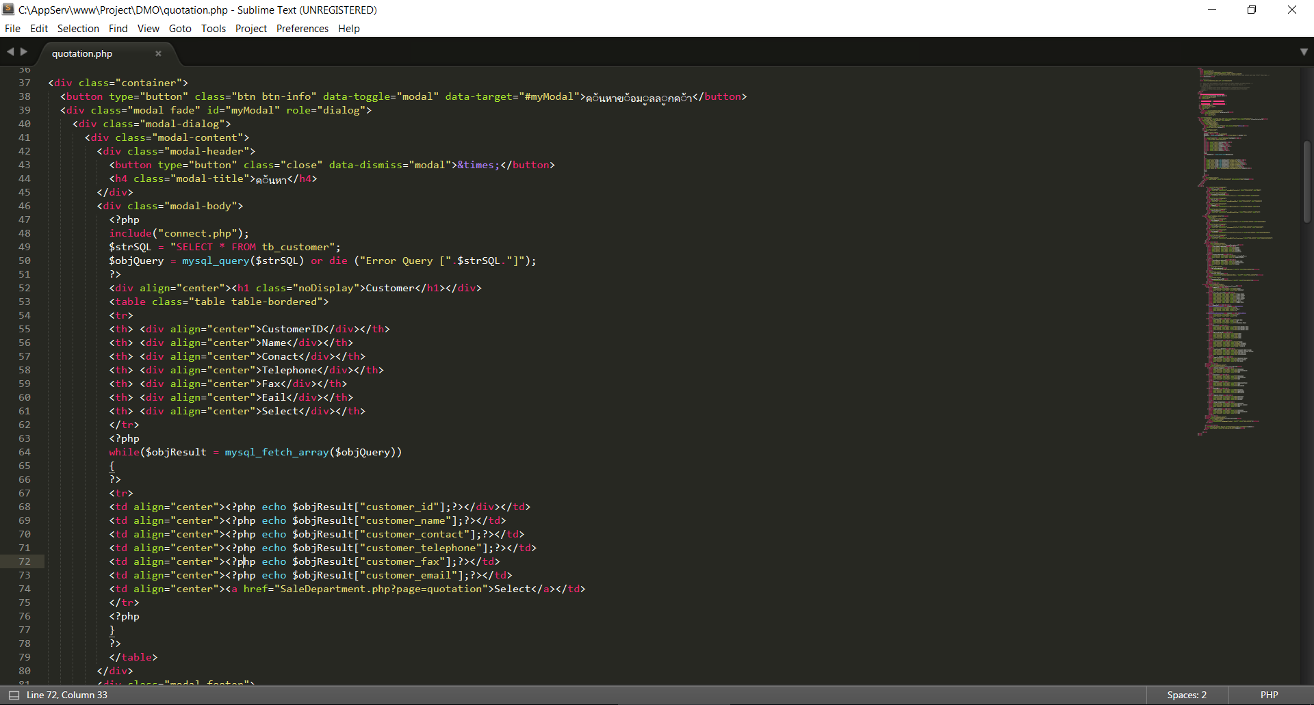Viewport: 1314px width, 705px height.
Task: Click the Eail header text on line 60
Action: click(x=274, y=397)
